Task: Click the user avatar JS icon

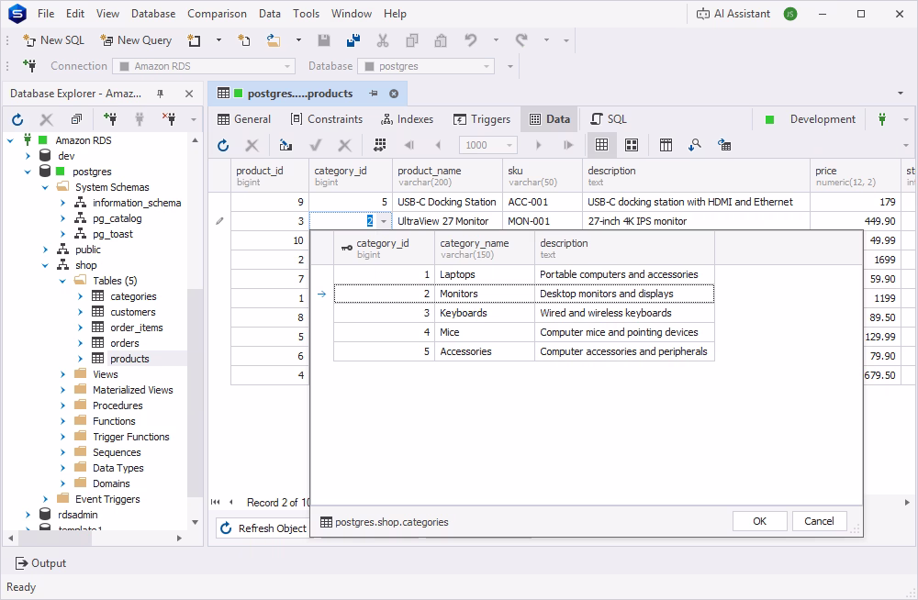Action: tap(790, 14)
